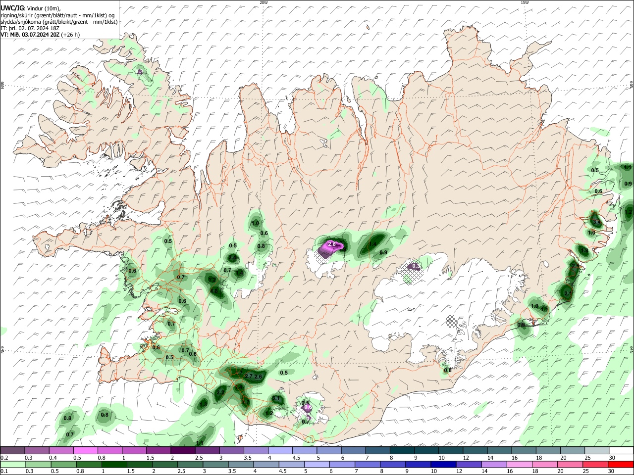Pick upper legend swatch starting at 3.5
Viewport: 634px width, 475px height.
tap(256, 451)
